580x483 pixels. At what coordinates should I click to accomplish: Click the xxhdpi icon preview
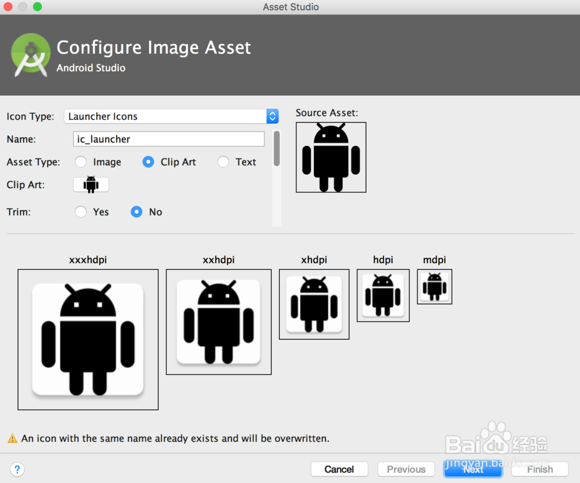click(x=219, y=322)
